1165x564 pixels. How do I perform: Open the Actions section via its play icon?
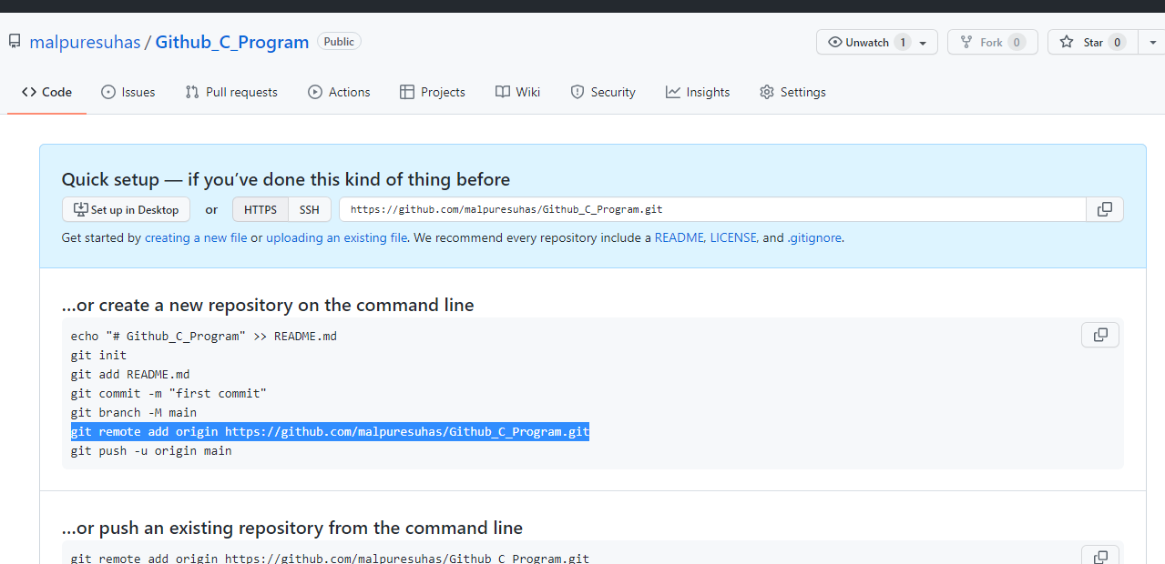coord(314,91)
